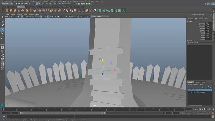This screenshot has height=121, width=215.
Task: Create a polygon torus from the shelf
Action: click(27, 10)
